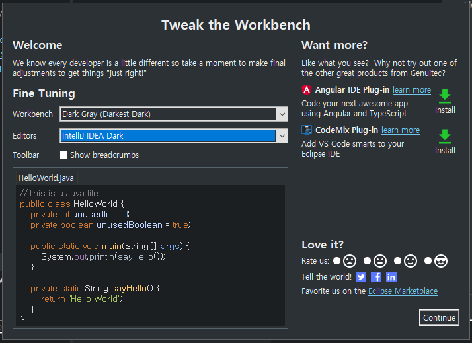Open the Editors theme dropdown arrow

point(282,136)
